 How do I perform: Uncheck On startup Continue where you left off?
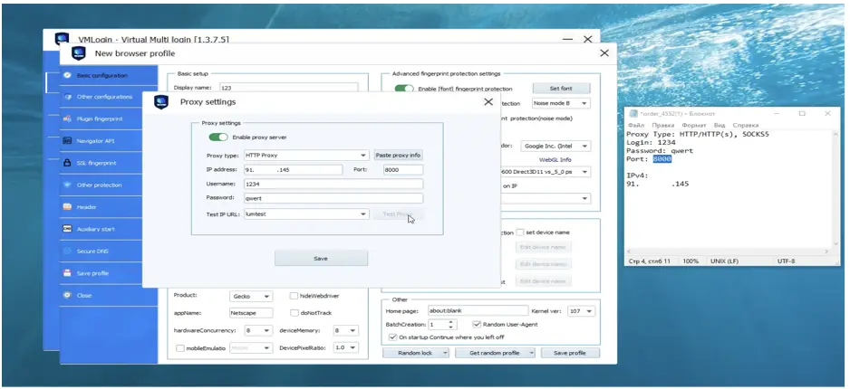[x=393, y=337]
